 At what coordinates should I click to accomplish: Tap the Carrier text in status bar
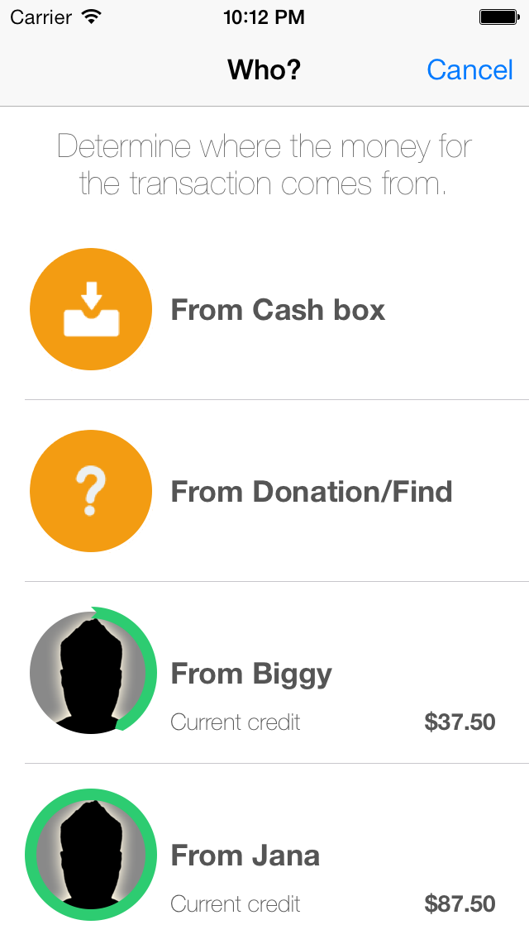[40, 17]
